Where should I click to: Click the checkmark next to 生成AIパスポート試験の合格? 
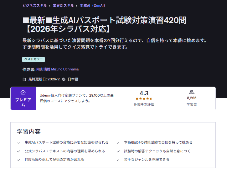click(x=18, y=142)
